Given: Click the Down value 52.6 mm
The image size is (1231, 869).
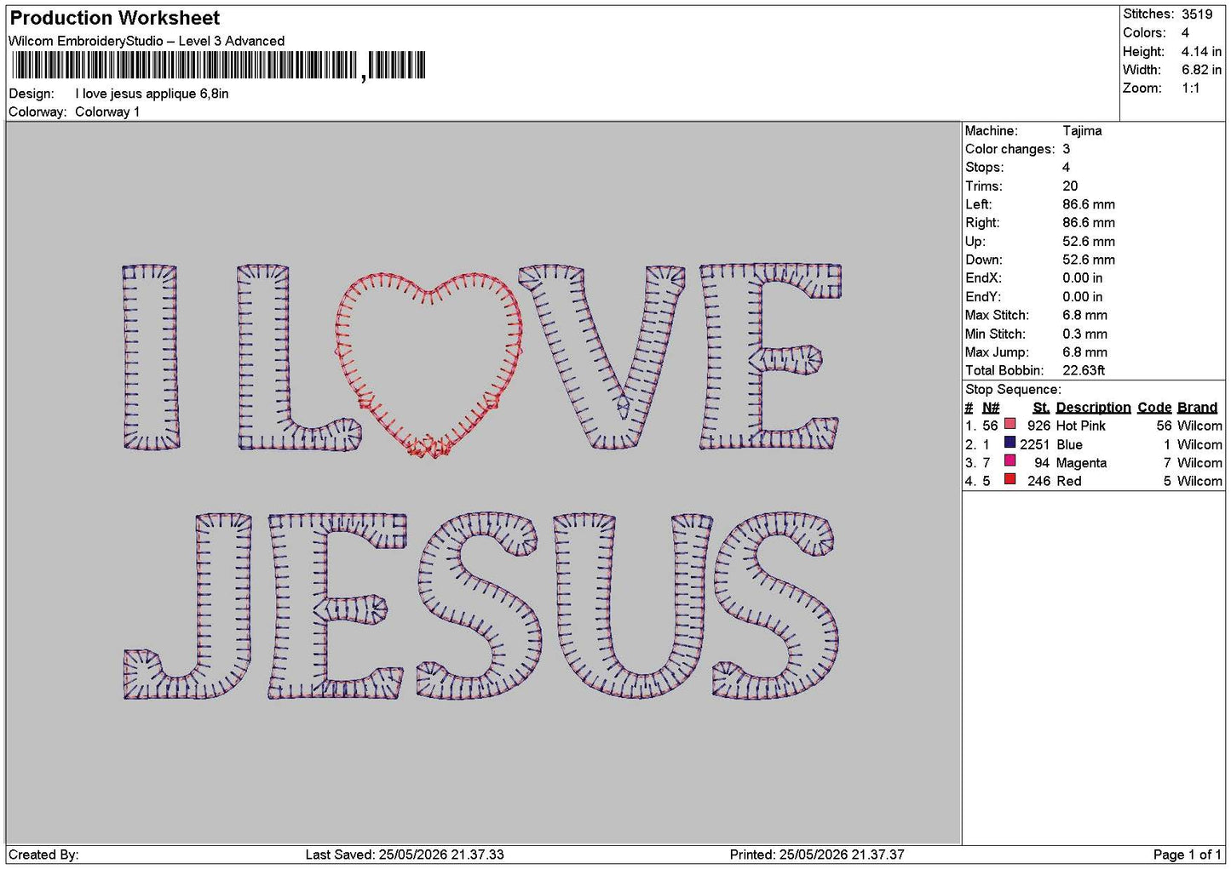Looking at the screenshot, I should coord(1089,260).
